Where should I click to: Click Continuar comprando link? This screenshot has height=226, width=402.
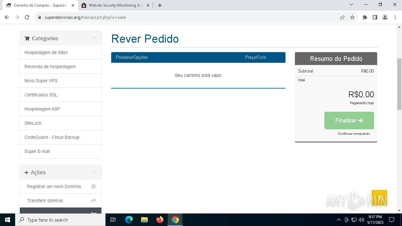[354, 134]
